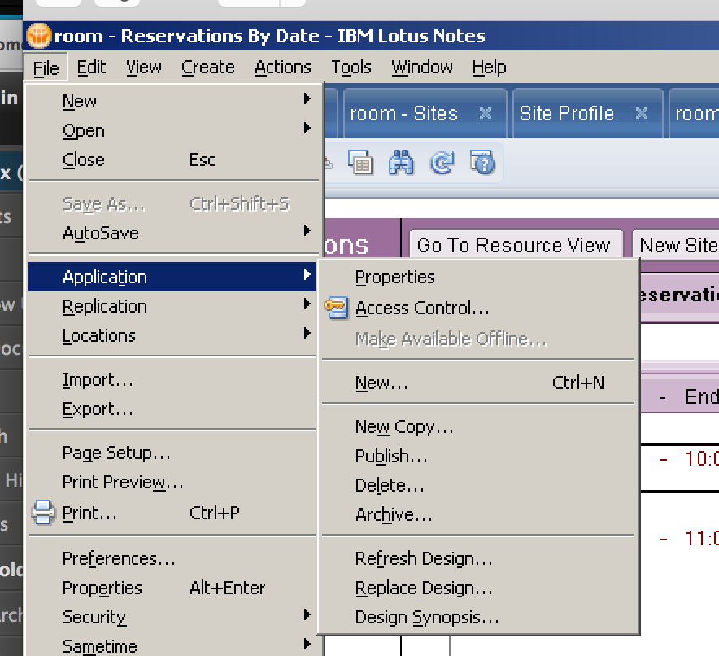Choose Close from the File menu
Viewport: 719px width, 656px height.
coord(172,160)
